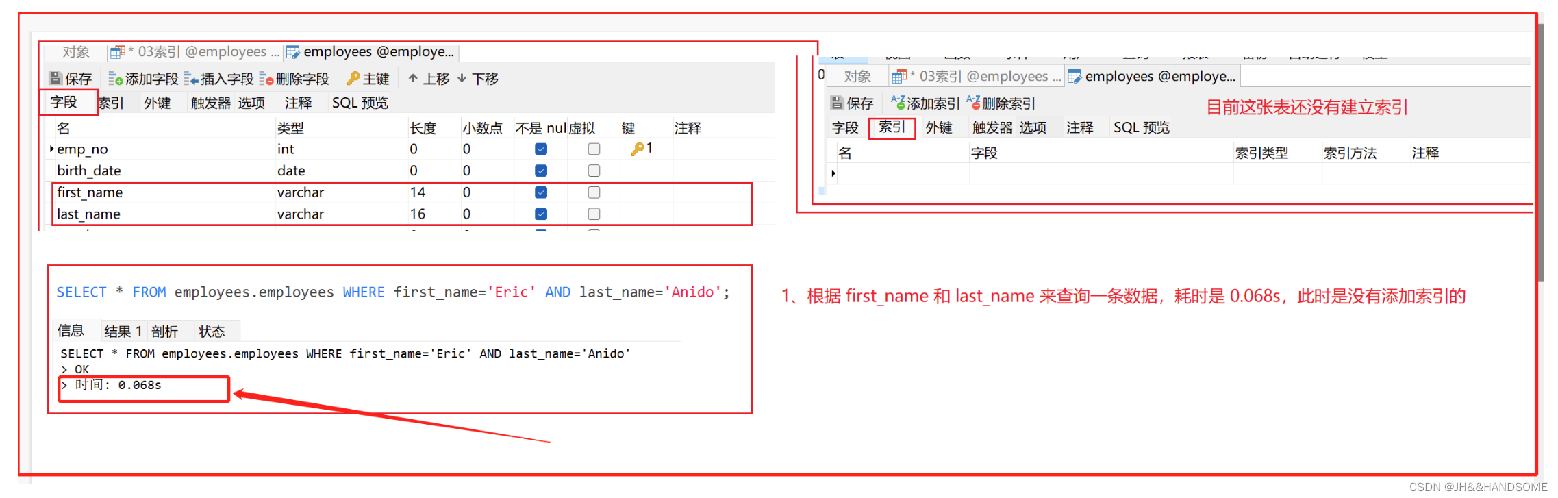Screen dimensions: 1558x498
Task: Click length value 16 of last_name
Action: pos(418,214)
